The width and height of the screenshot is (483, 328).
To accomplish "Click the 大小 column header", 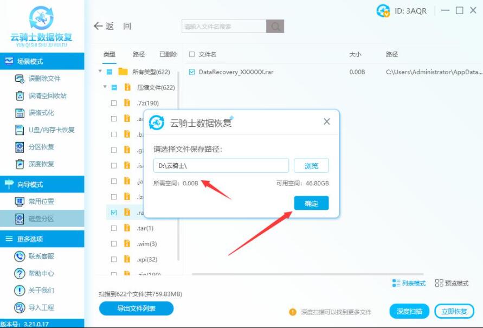I will pos(355,55).
